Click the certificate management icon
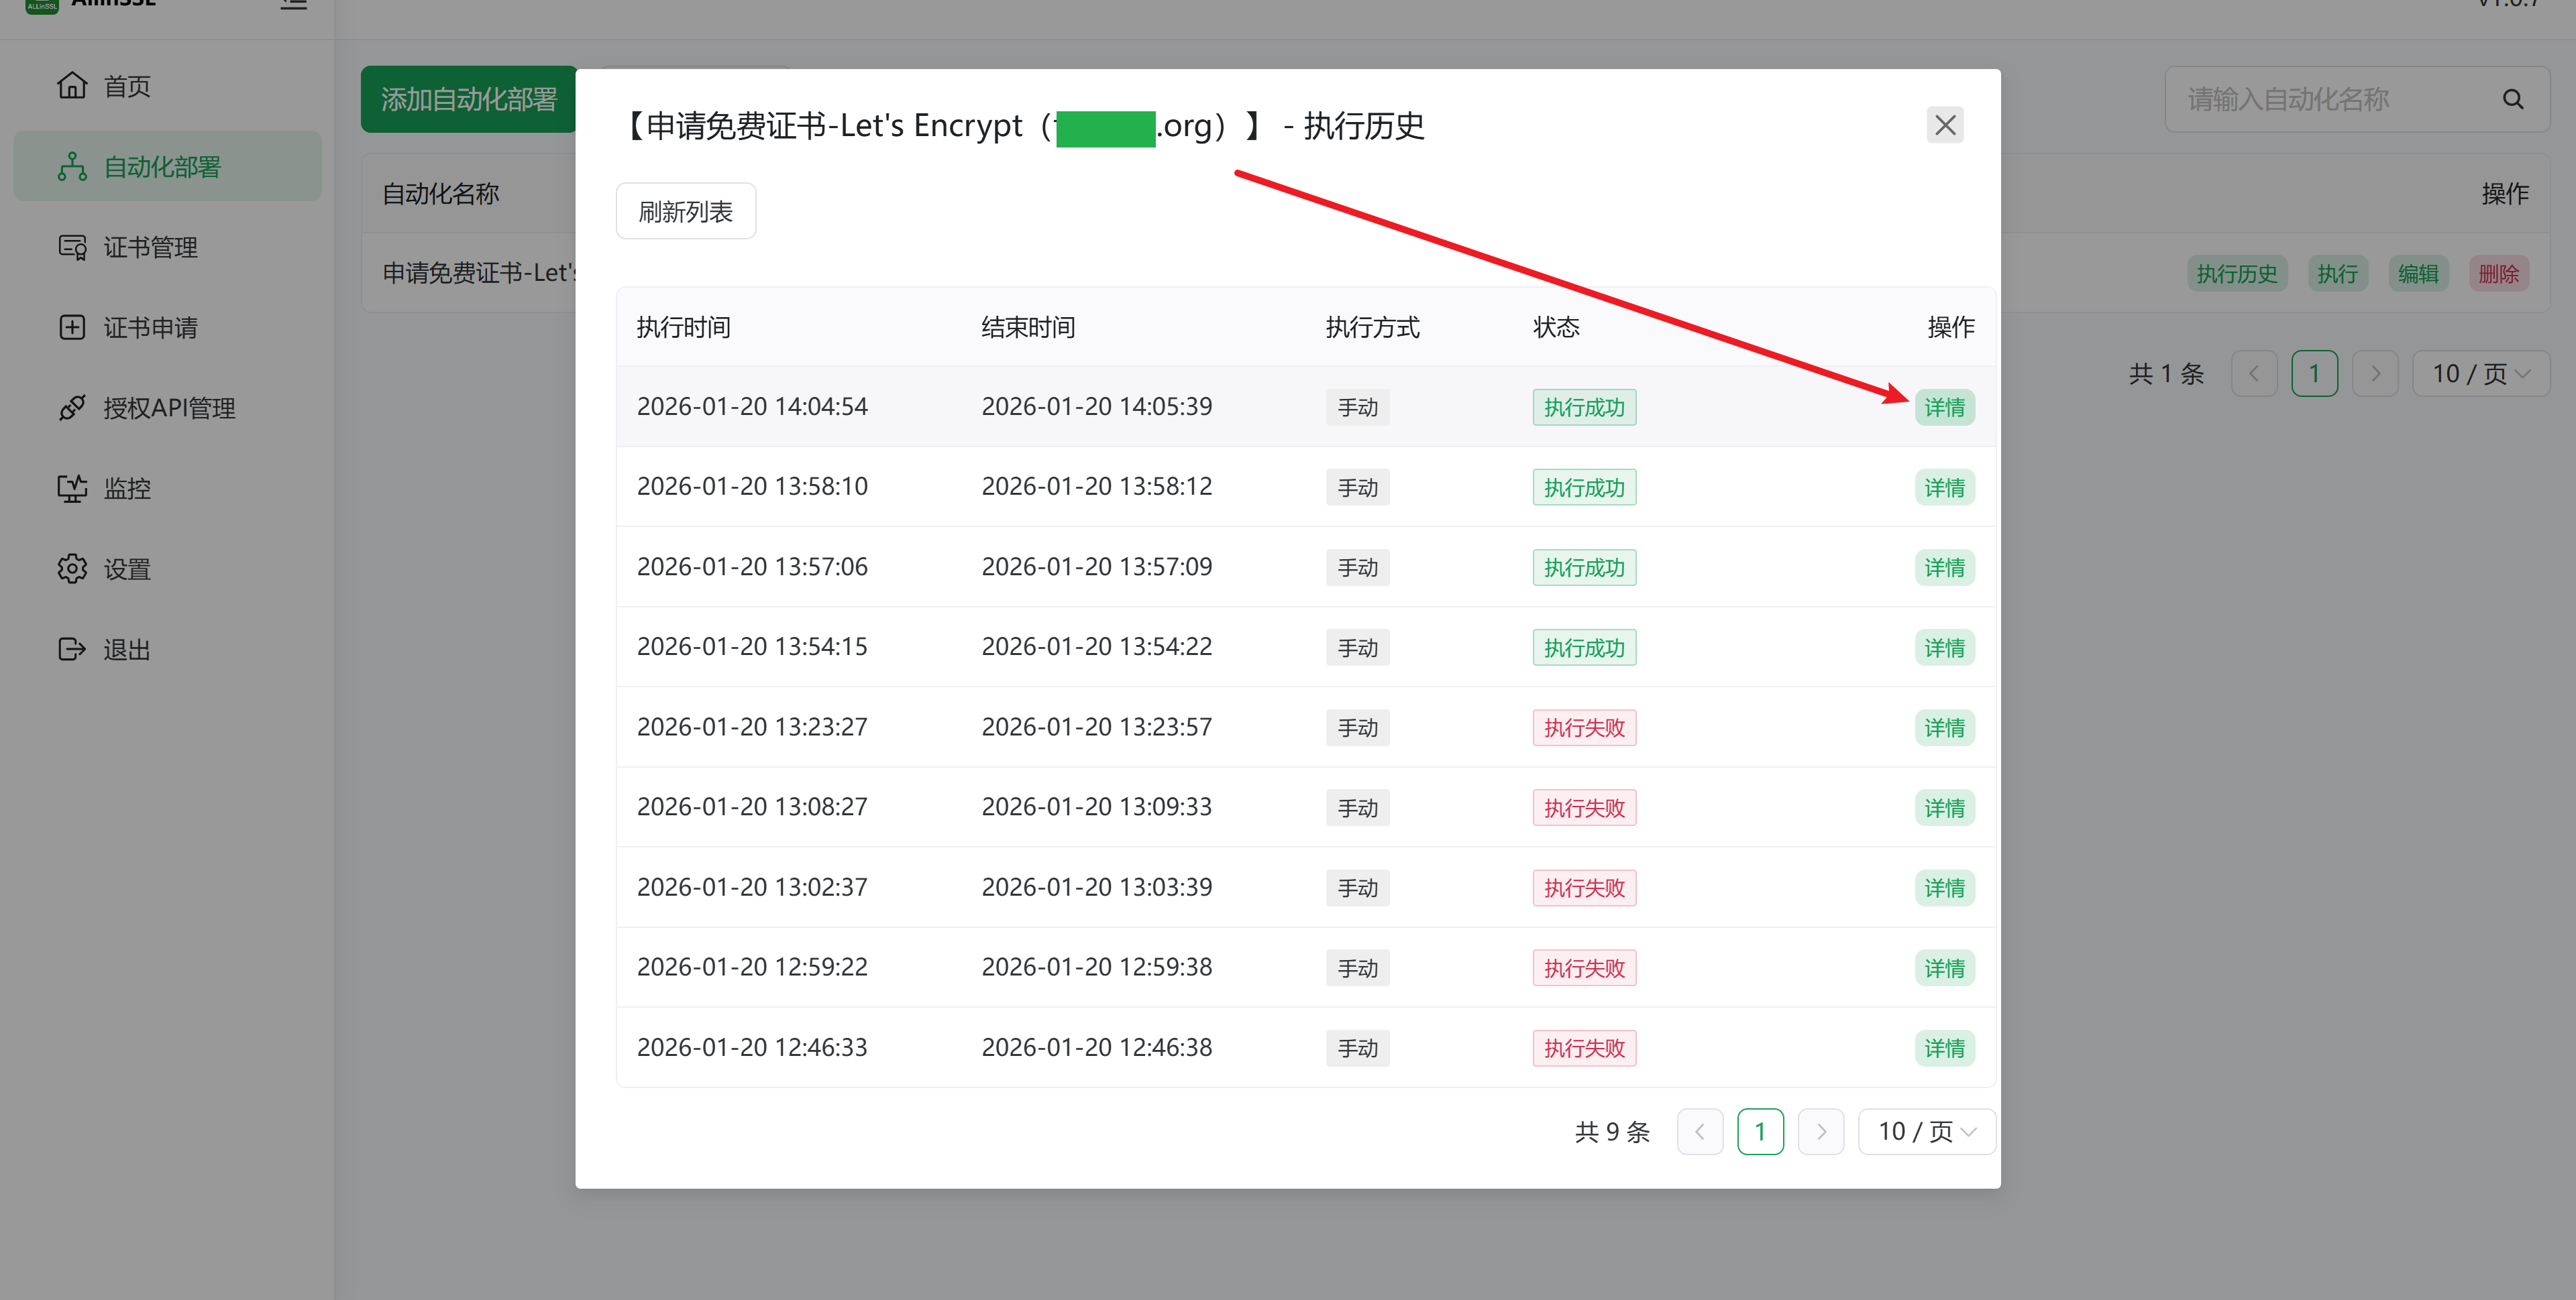This screenshot has height=1300, width=2576. coord(72,248)
